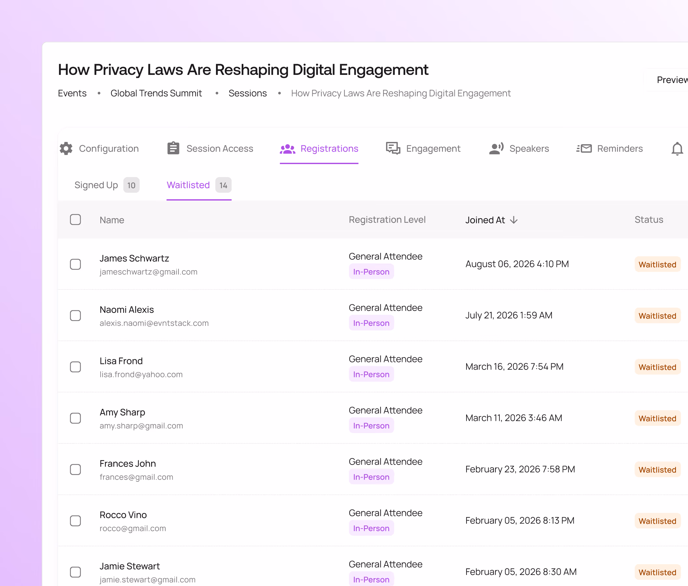Click the name Lisa Frond
Viewport: 688px width, 586px height.
[121, 361]
